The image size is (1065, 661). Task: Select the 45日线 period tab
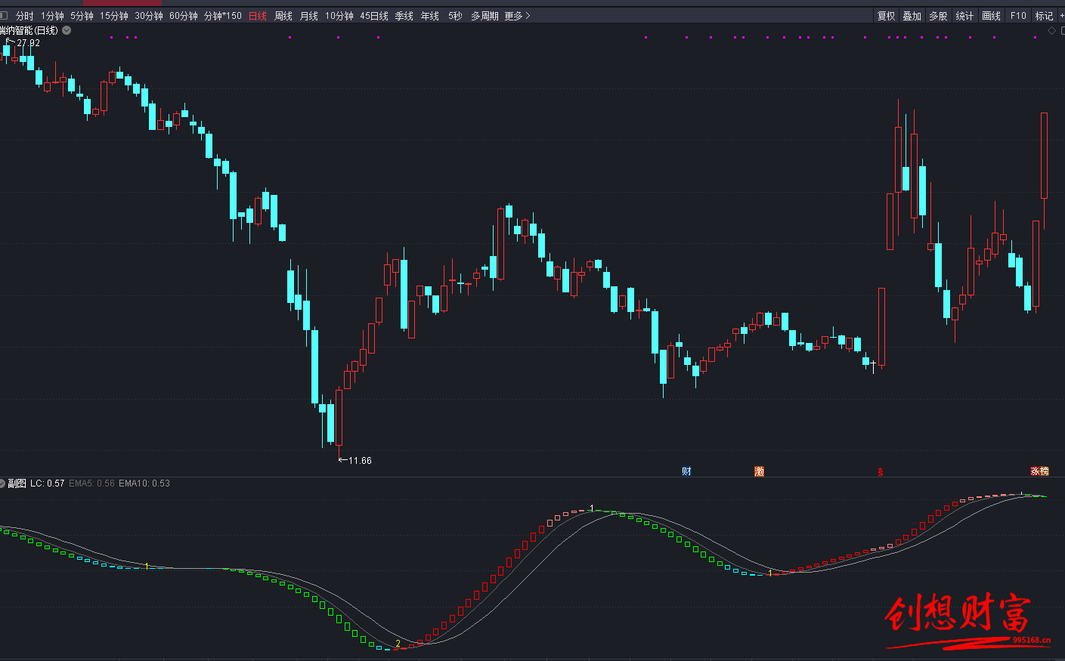click(374, 16)
